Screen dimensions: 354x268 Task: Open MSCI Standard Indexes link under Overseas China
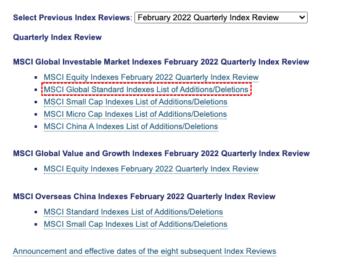pos(133,212)
